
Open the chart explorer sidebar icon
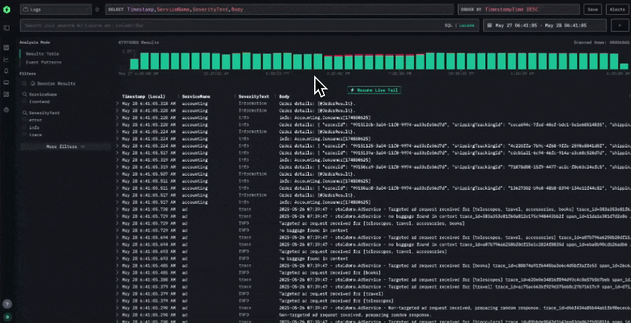[6, 59]
